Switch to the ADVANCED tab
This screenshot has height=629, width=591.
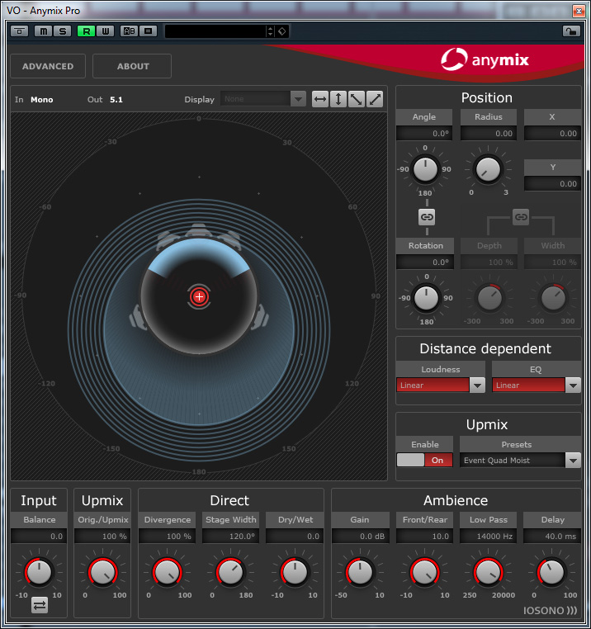(48, 66)
